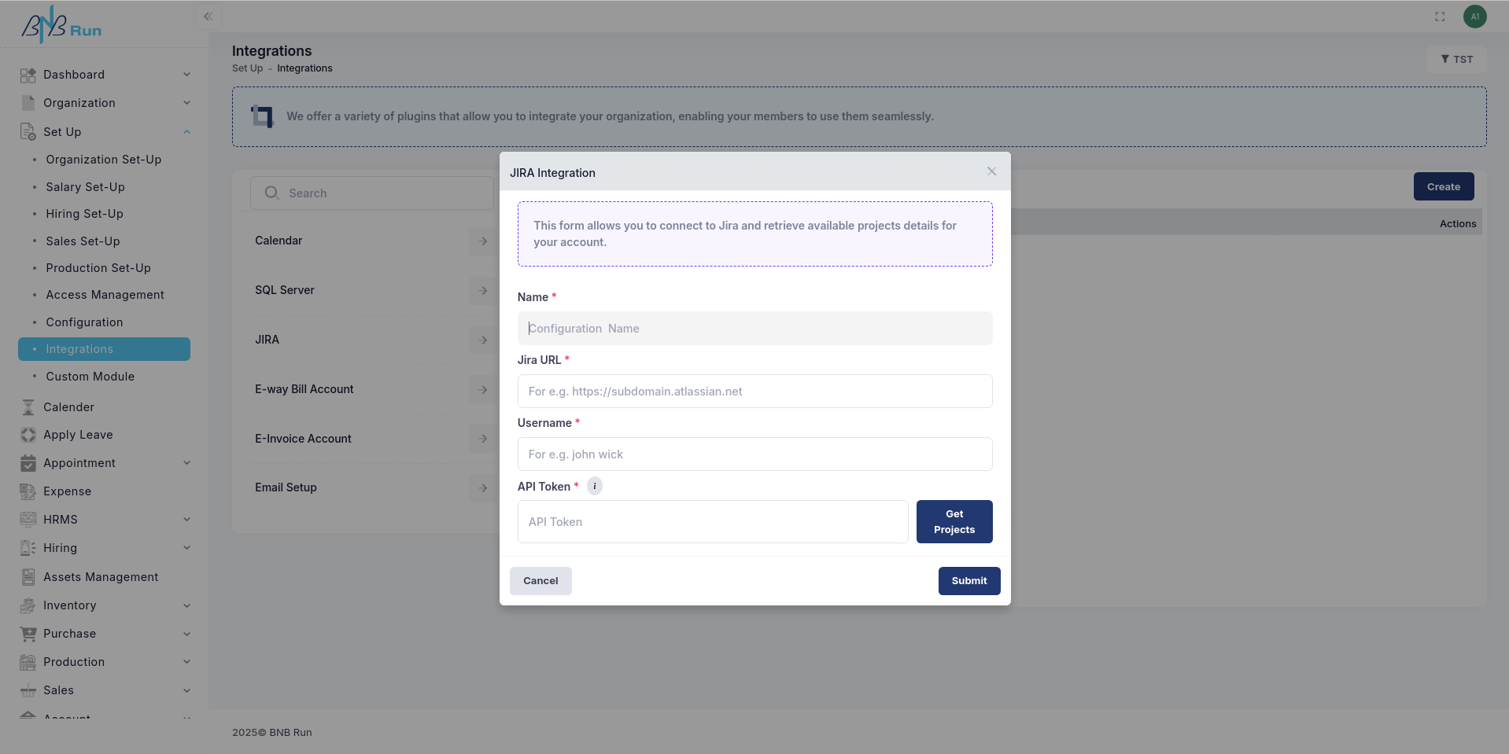This screenshot has width=1509, height=754.
Task: Select Custom Module in sidebar
Action: [90, 377]
